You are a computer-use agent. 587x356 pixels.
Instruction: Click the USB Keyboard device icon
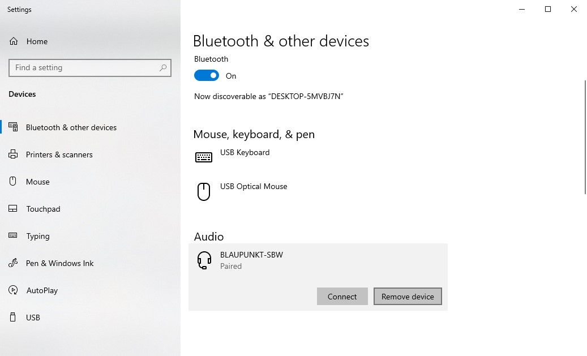pos(204,157)
